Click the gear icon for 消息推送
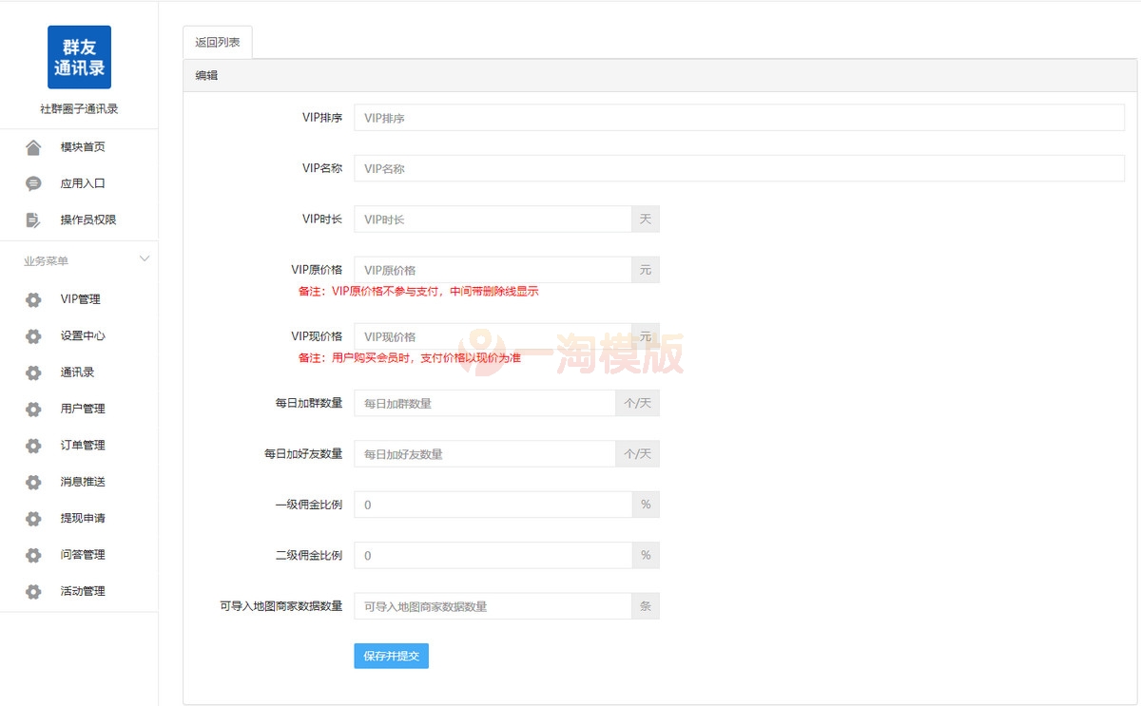 click(33, 482)
